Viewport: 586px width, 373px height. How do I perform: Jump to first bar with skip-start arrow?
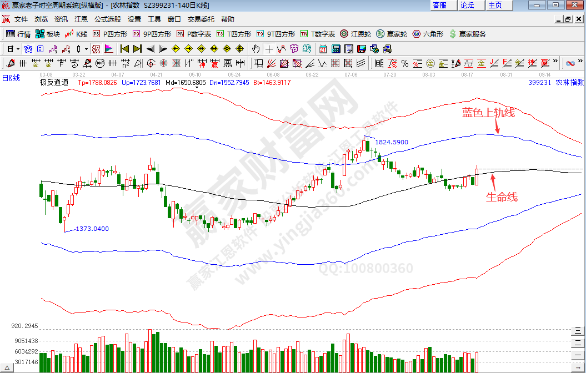click(124, 49)
